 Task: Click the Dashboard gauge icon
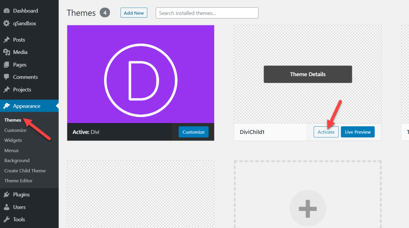coord(6,11)
